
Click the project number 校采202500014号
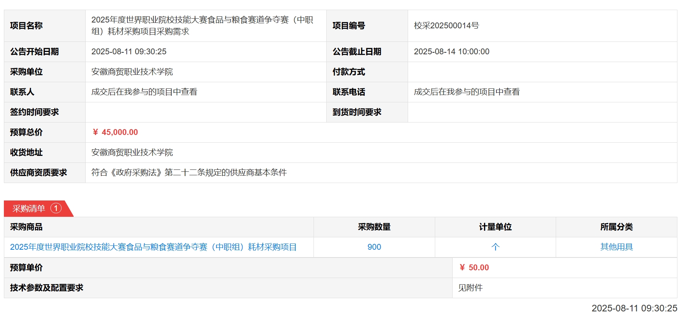coord(446,26)
